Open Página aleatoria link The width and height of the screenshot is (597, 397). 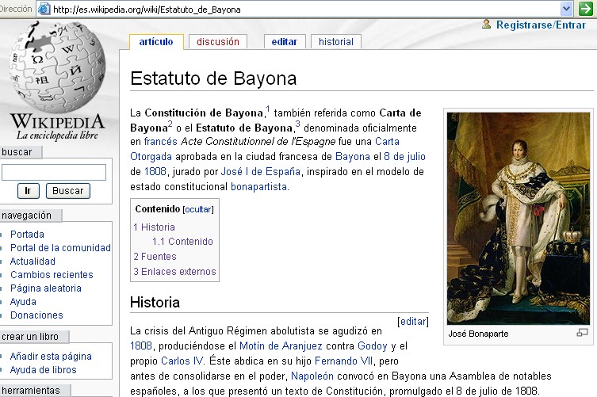pyautogui.click(x=46, y=288)
